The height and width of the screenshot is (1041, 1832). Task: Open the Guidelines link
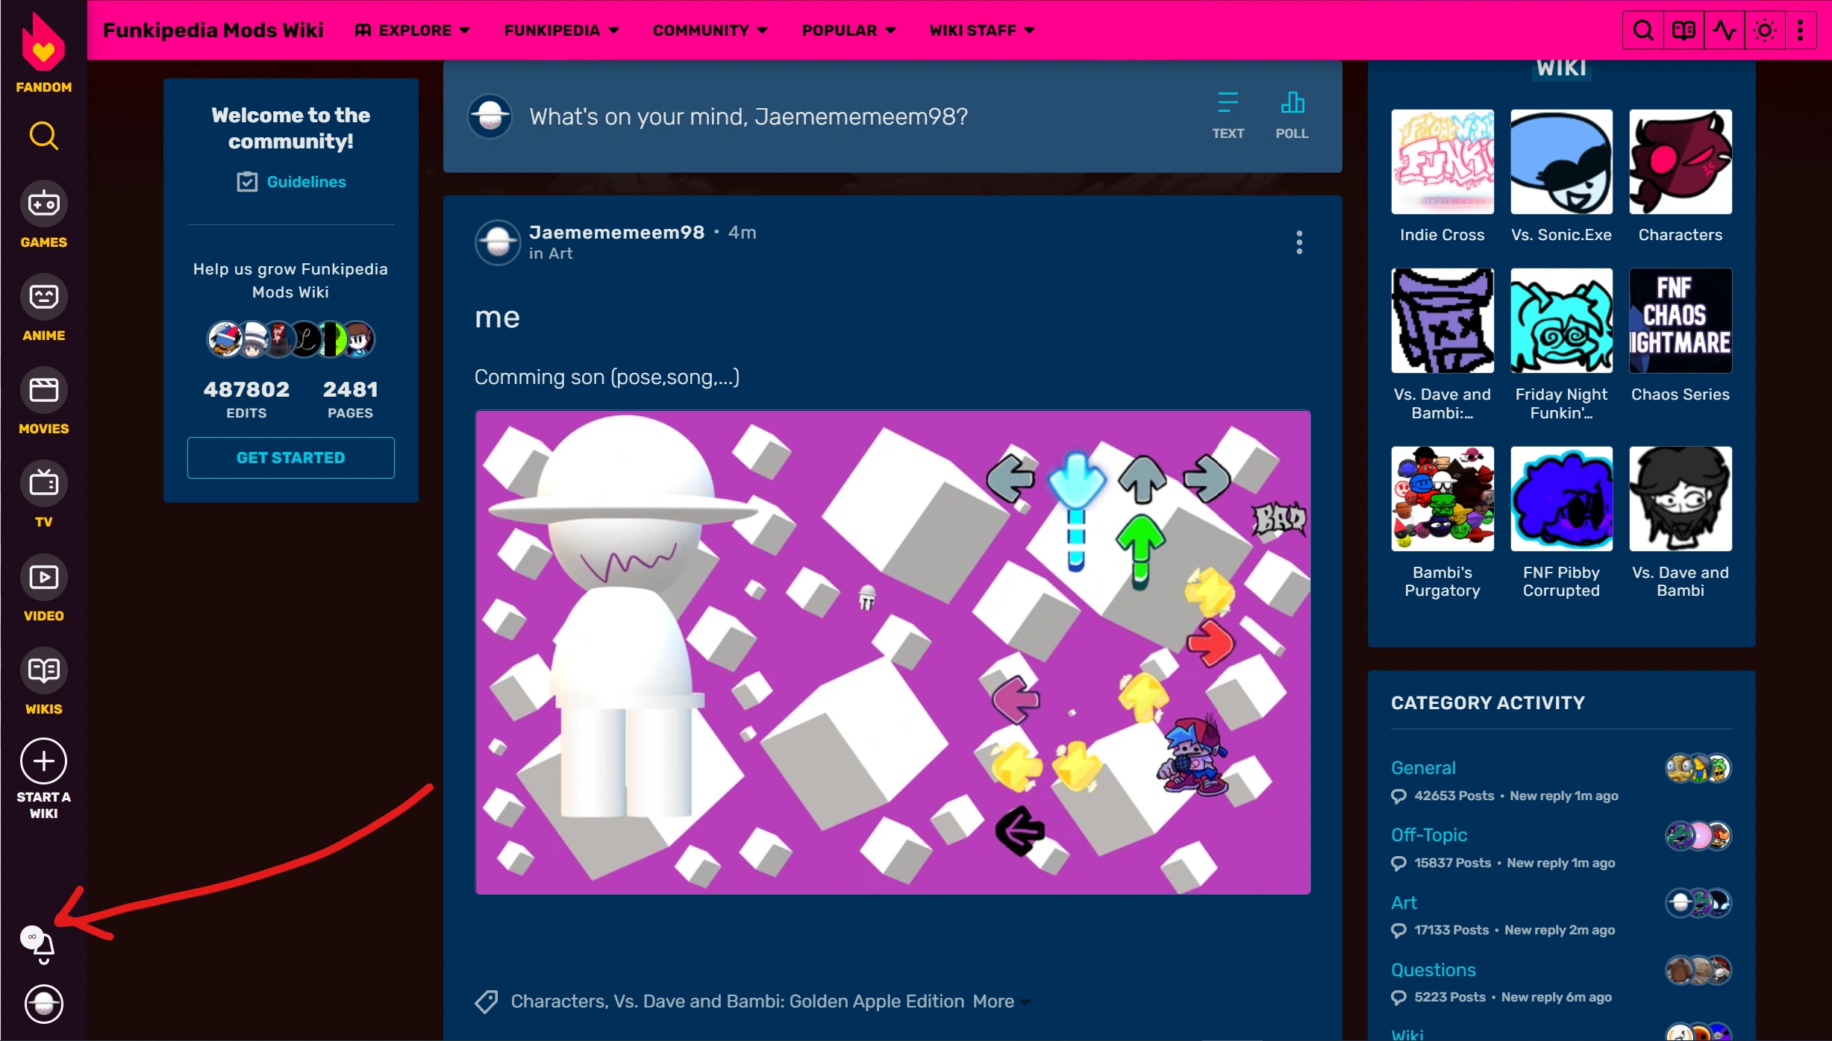coord(306,182)
